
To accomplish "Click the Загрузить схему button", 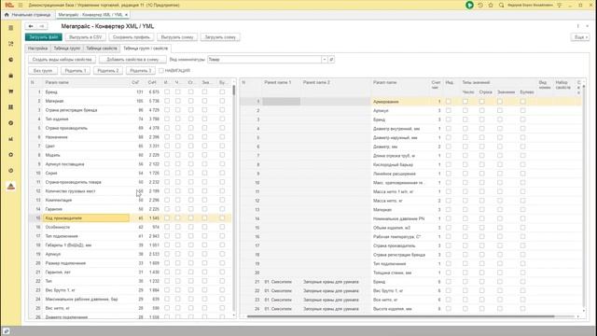I will click(220, 37).
